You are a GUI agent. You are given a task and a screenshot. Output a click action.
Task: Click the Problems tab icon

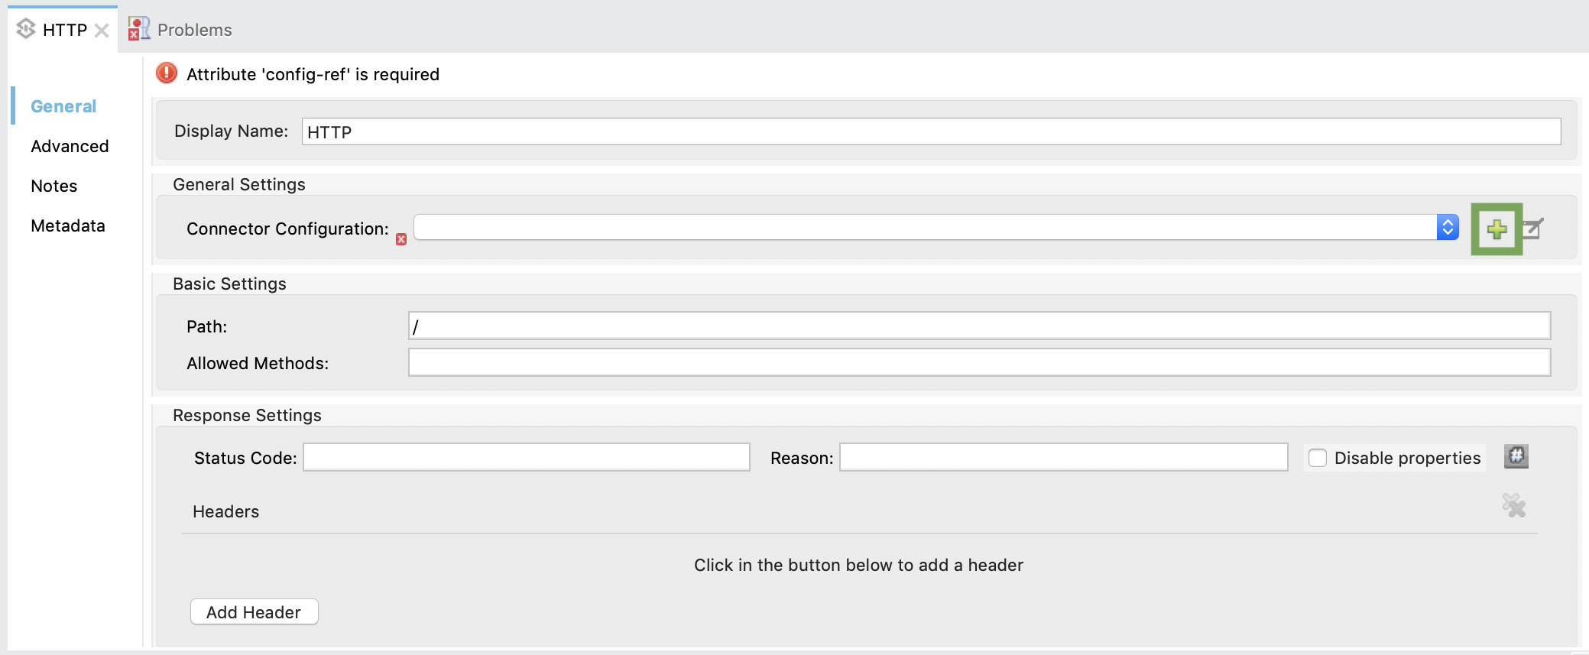139,29
